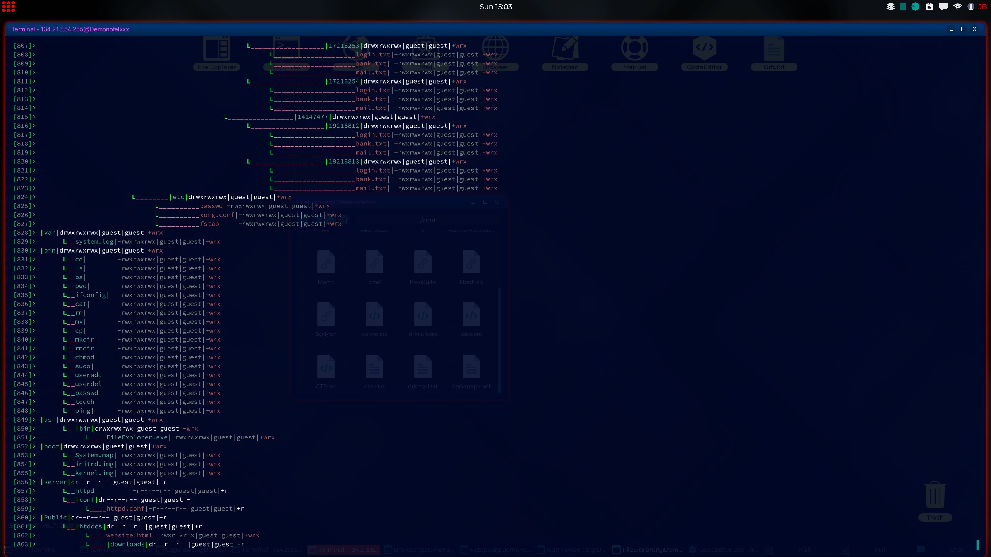The image size is (991, 557).
Task: Open the teal pie-chart tray icon
Action: click(915, 7)
